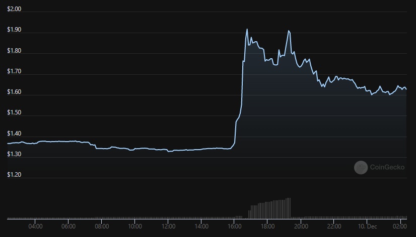Screen dimensions: 416x237
Task: Click the $1.30 price axis label
Action: [14, 154]
